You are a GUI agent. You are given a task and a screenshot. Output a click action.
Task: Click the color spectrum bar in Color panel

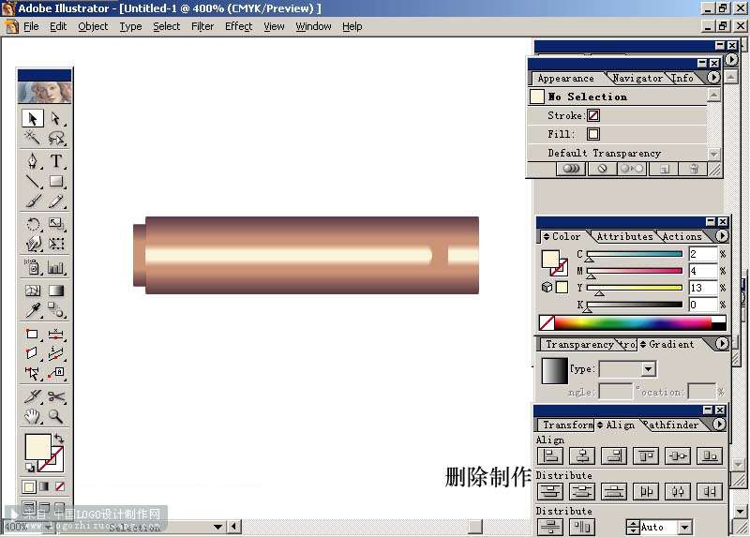632,322
